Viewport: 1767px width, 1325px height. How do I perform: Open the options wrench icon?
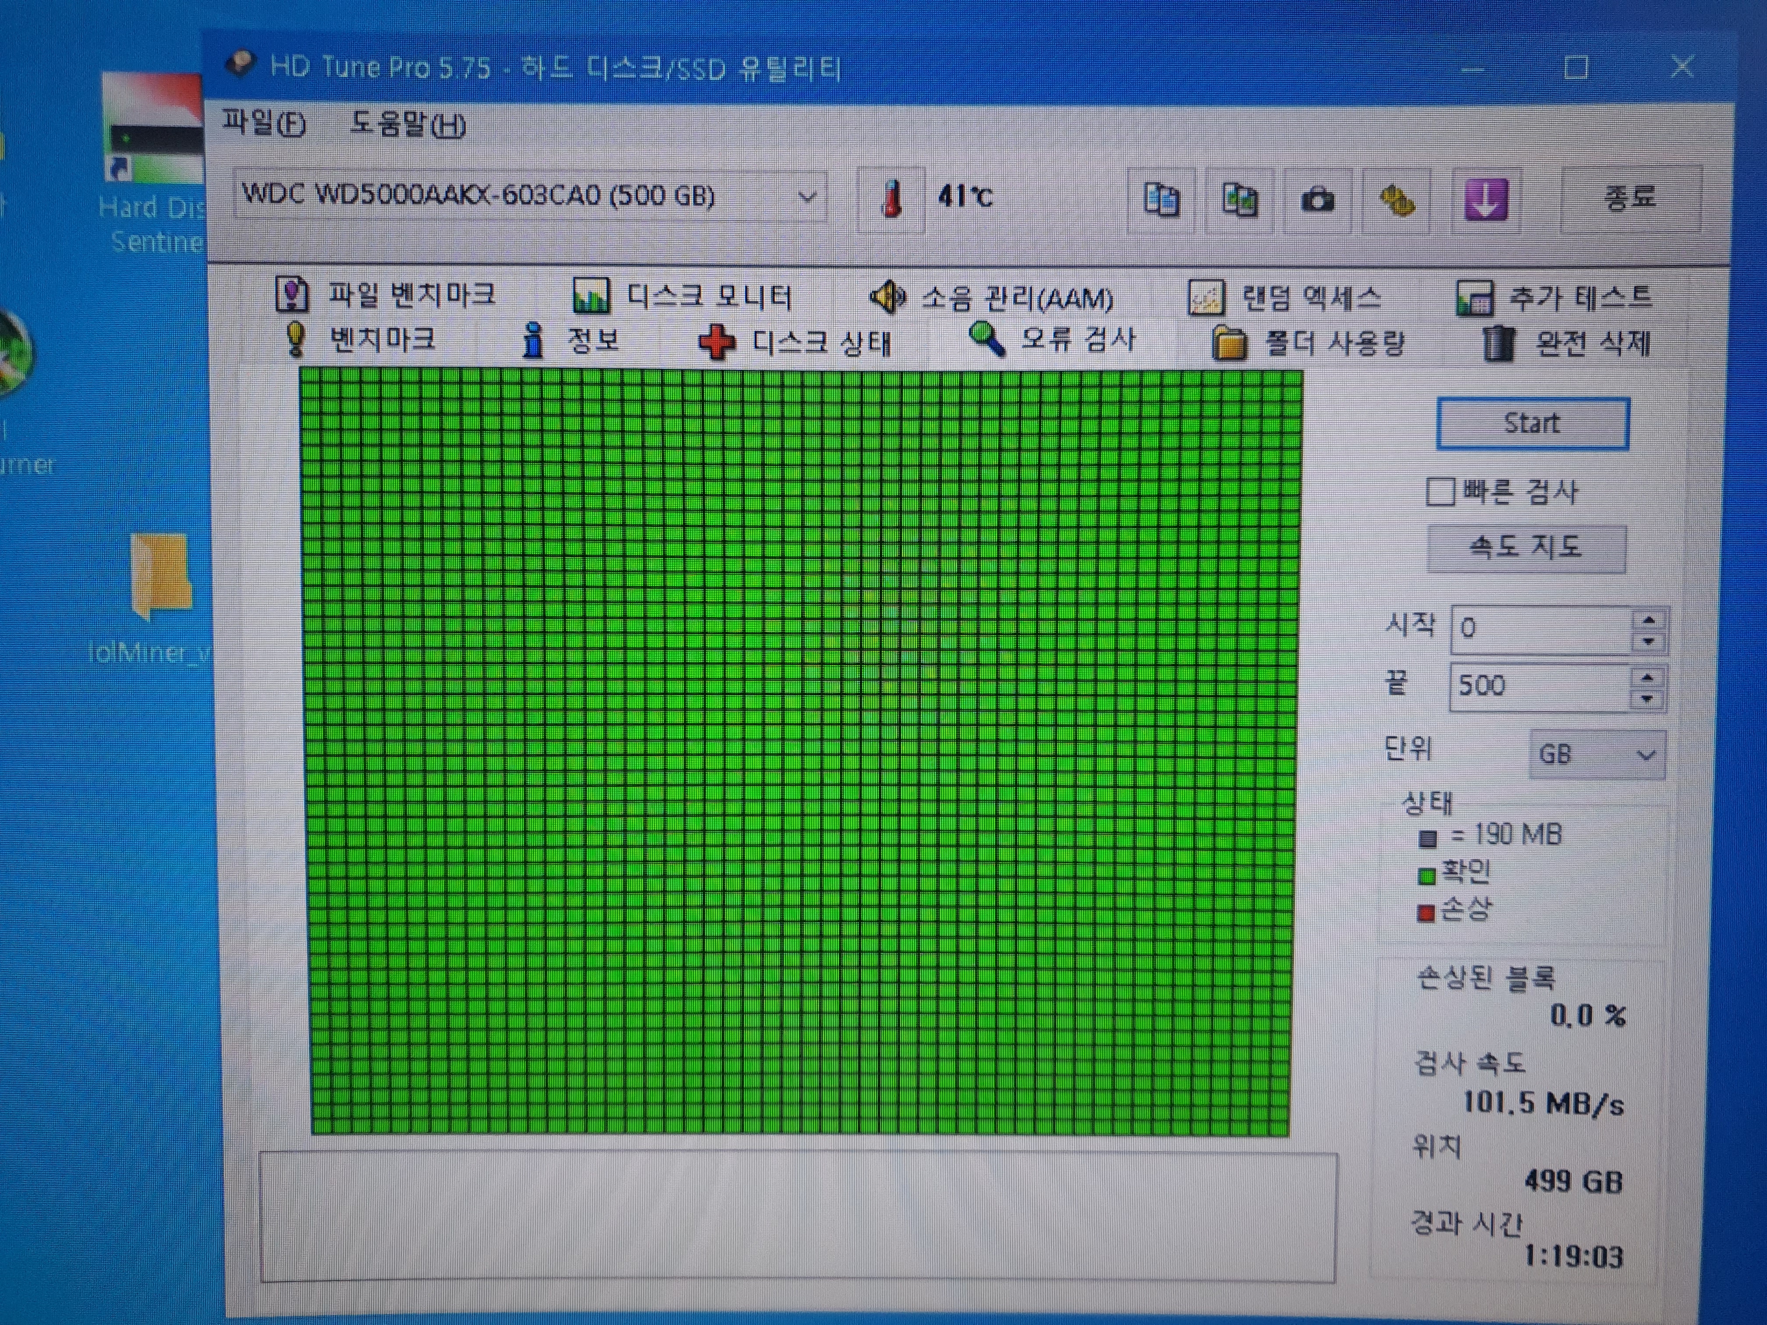point(1395,200)
